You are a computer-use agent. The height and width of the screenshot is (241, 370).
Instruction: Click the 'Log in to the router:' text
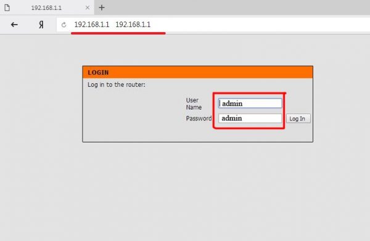[117, 84]
